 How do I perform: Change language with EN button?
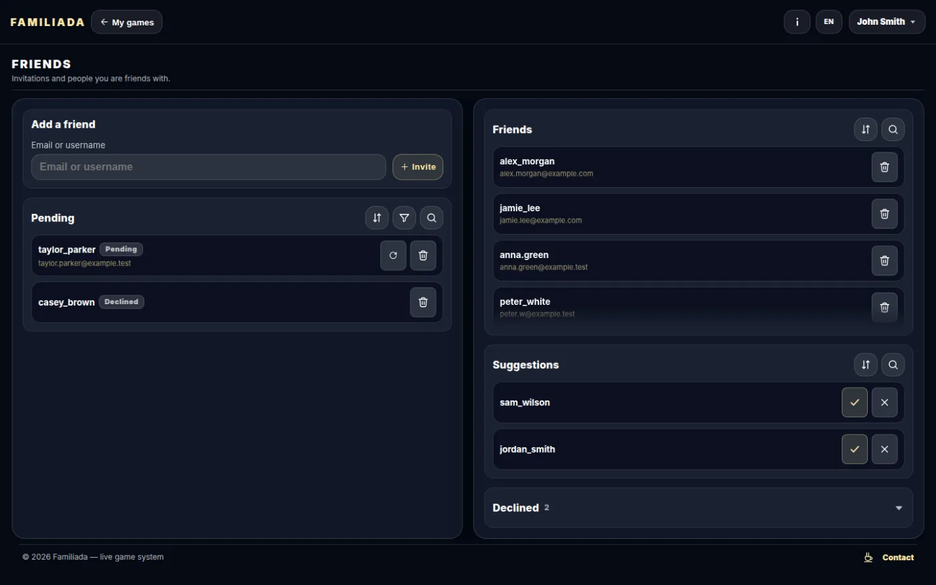pos(829,22)
